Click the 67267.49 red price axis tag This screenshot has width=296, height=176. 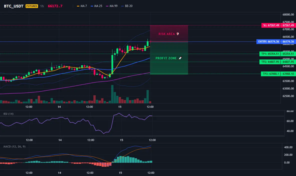tap(288, 25)
